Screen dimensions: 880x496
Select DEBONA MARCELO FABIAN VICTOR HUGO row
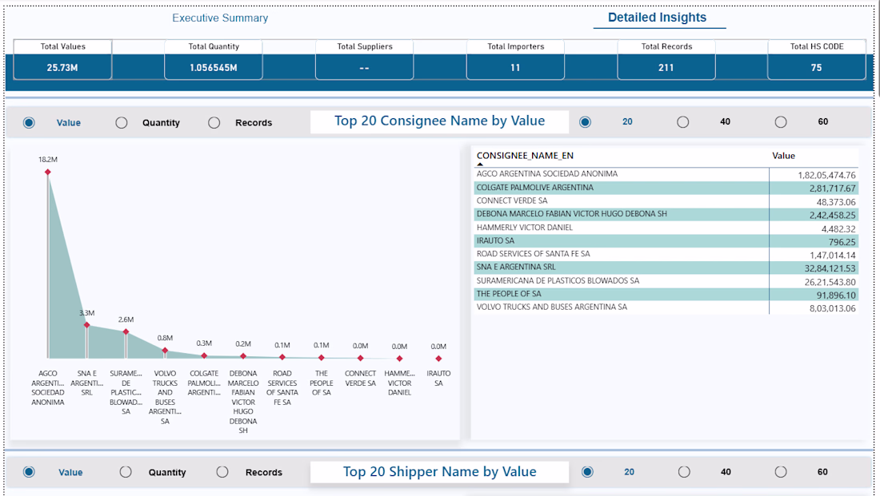[666, 214]
